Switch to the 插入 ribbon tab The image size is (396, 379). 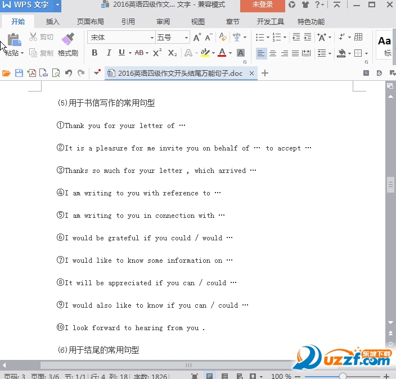[52, 22]
